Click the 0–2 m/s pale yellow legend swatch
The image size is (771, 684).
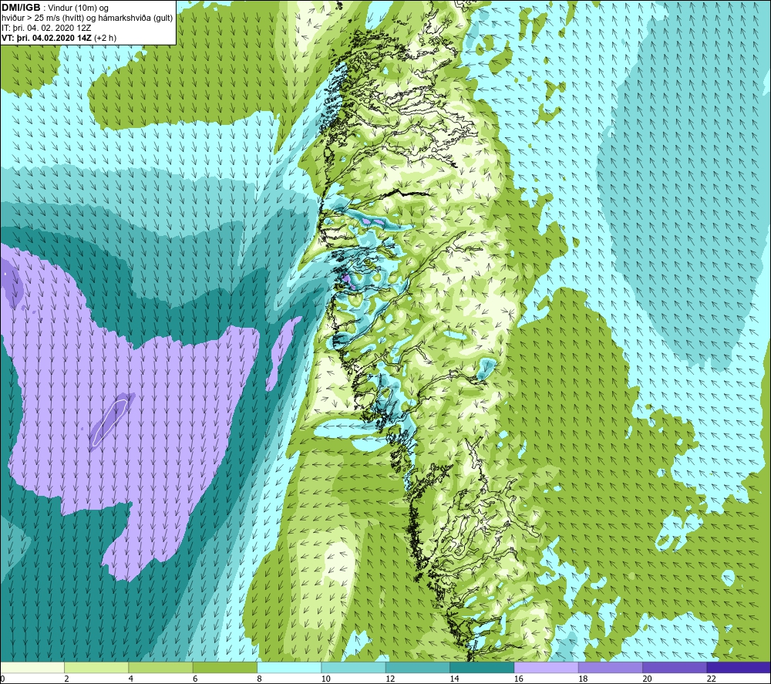click(32, 667)
